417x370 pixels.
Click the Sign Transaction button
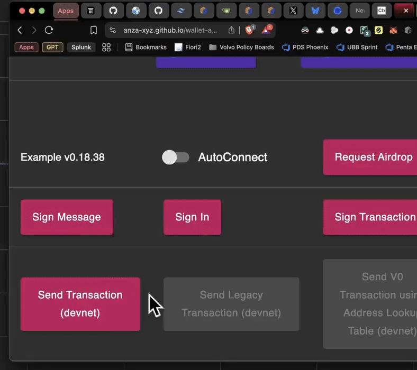(373, 217)
